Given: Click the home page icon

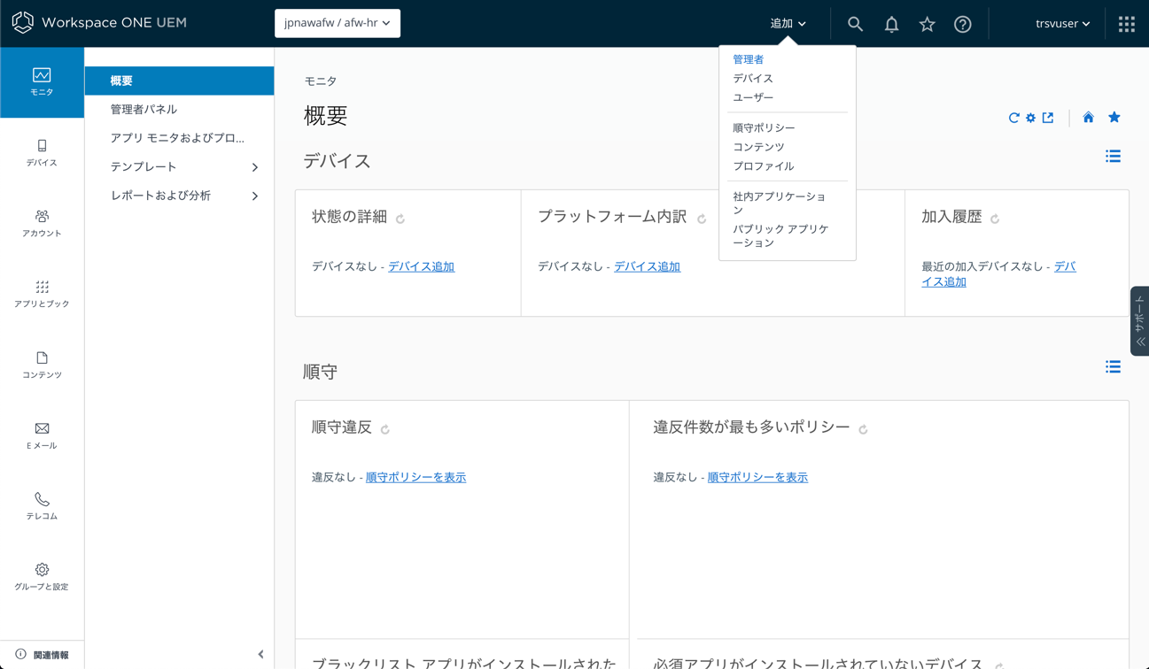Looking at the screenshot, I should pyautogui.click(x=1088, y=117).
